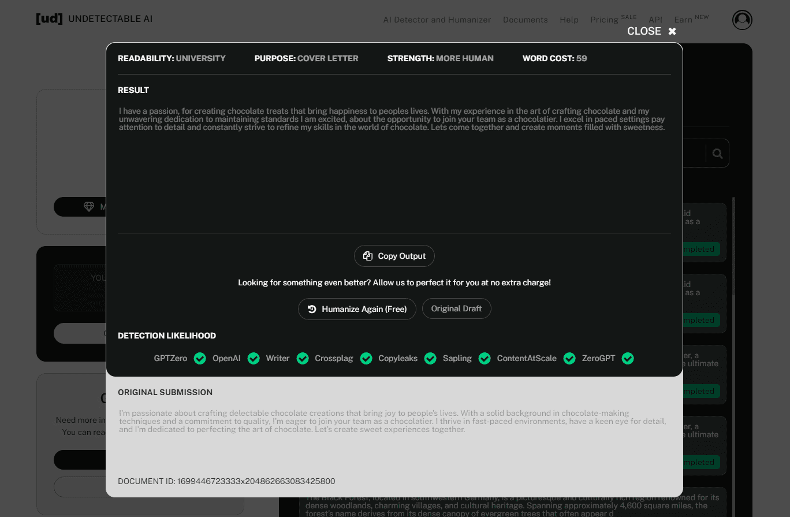Close the result dialog with CLOSE
Screen dimensions: 790x517
651,31
